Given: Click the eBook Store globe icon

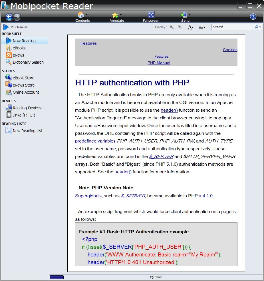Looking at the screenshot, I should pyautogui.click(x=9, y=78).
